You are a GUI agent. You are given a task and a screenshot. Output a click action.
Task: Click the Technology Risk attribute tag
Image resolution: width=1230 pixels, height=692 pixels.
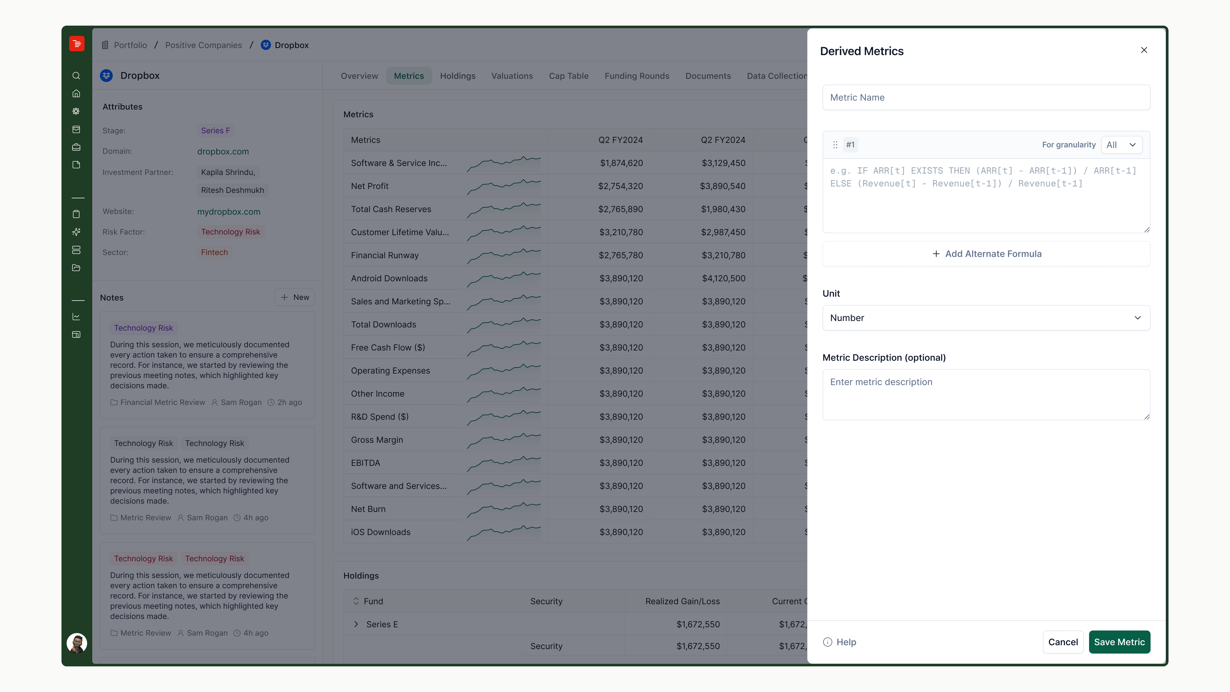(x=231, y=232)
